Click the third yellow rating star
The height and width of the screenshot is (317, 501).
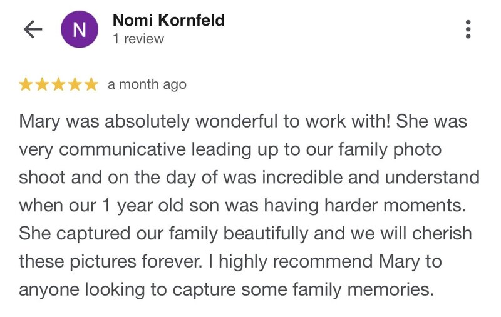pos(58,84)
